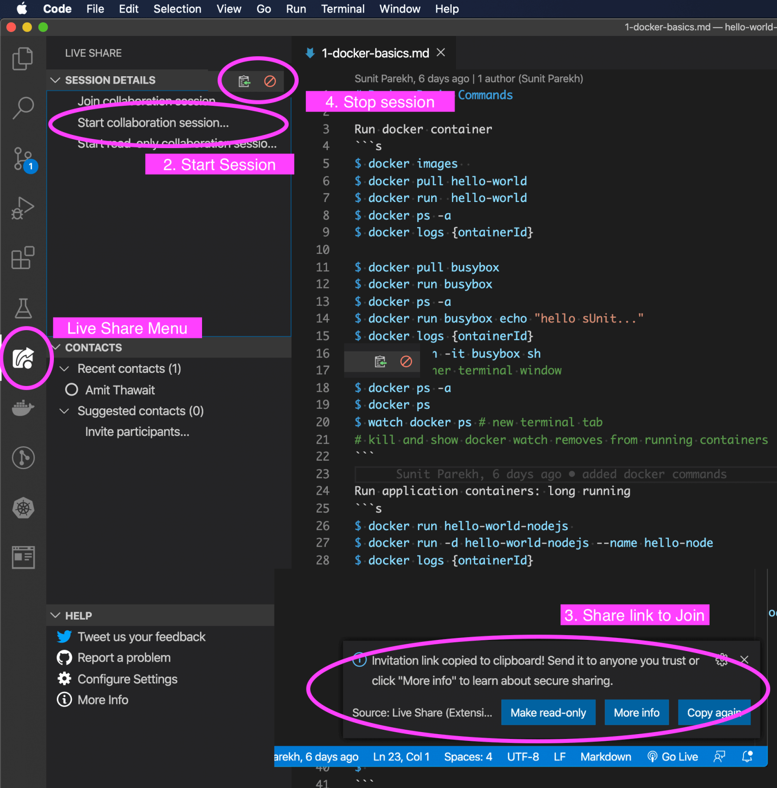Click line 14 docker run busybox echo
The height and width of the screenshot is (788, 777).
click(x=499, y=319)
